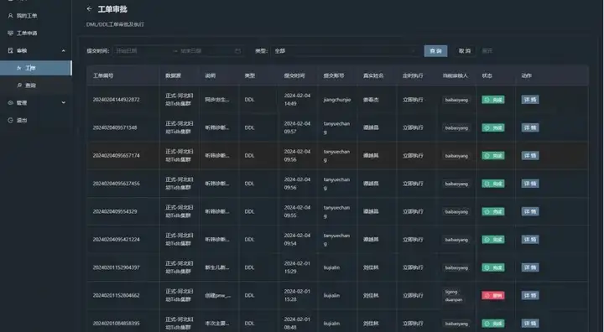Screen dimensions: 604x332
Task: Open 详情 for the 09:57 tanyuechang row
Action: (530, 127)
